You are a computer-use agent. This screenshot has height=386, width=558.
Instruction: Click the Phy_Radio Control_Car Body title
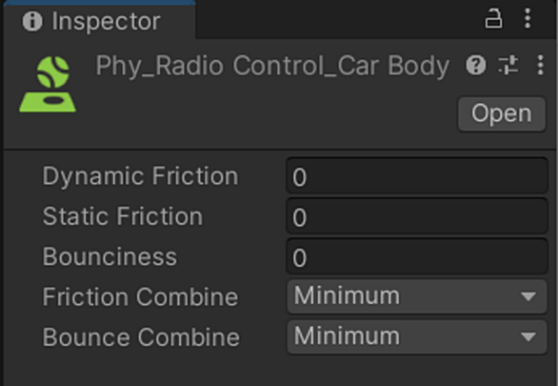(272, 66)
